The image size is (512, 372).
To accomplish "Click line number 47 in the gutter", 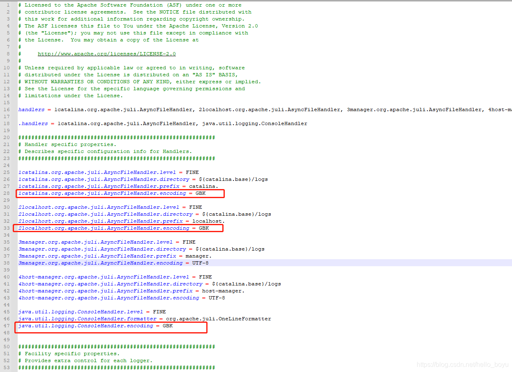I will 6,326.
